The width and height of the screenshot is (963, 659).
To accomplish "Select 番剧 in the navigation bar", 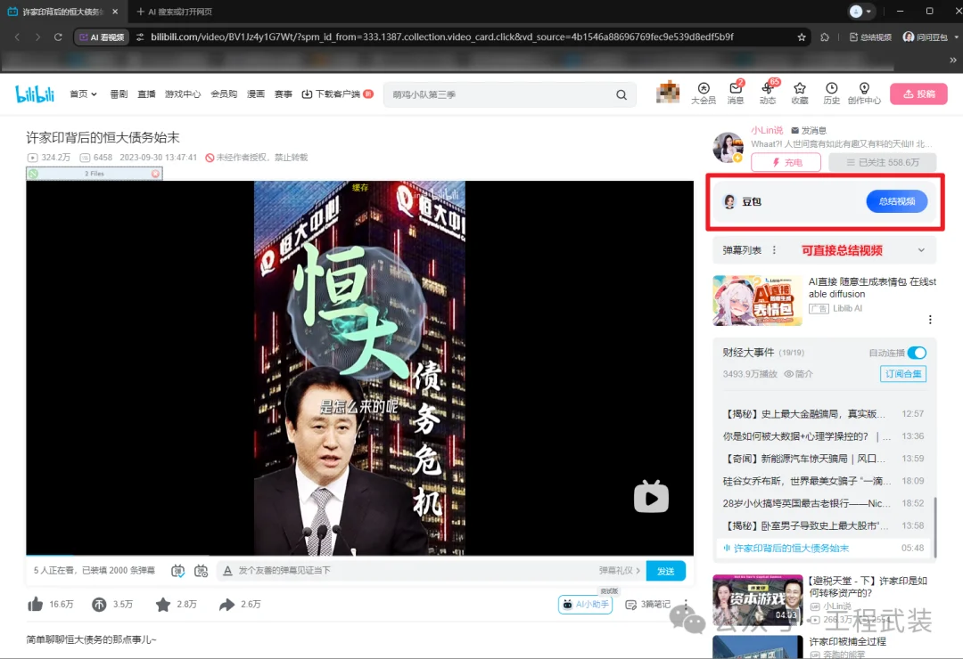I will point(119,93).
